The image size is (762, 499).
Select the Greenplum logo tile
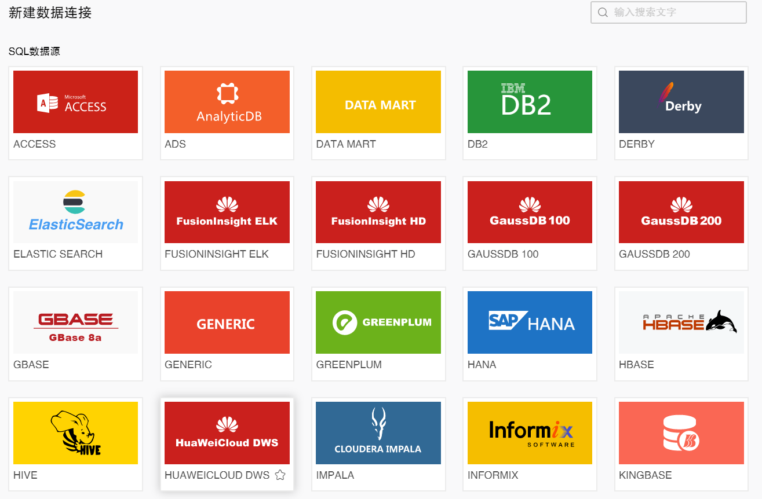point(378,322)
